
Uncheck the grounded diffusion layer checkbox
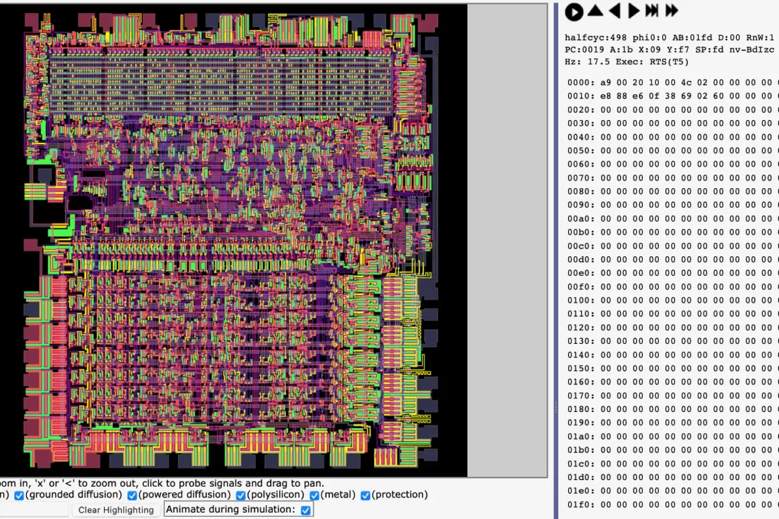pos(19,494)
